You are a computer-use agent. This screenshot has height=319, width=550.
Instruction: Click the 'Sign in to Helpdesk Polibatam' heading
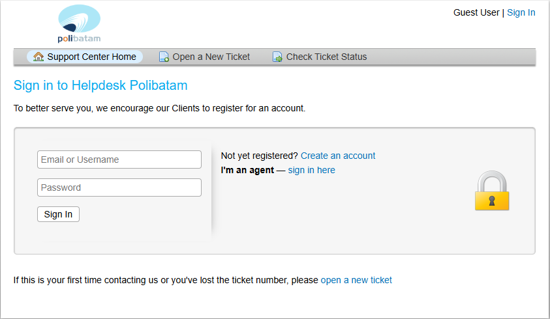pyautogui.click(x=100, y=85)
